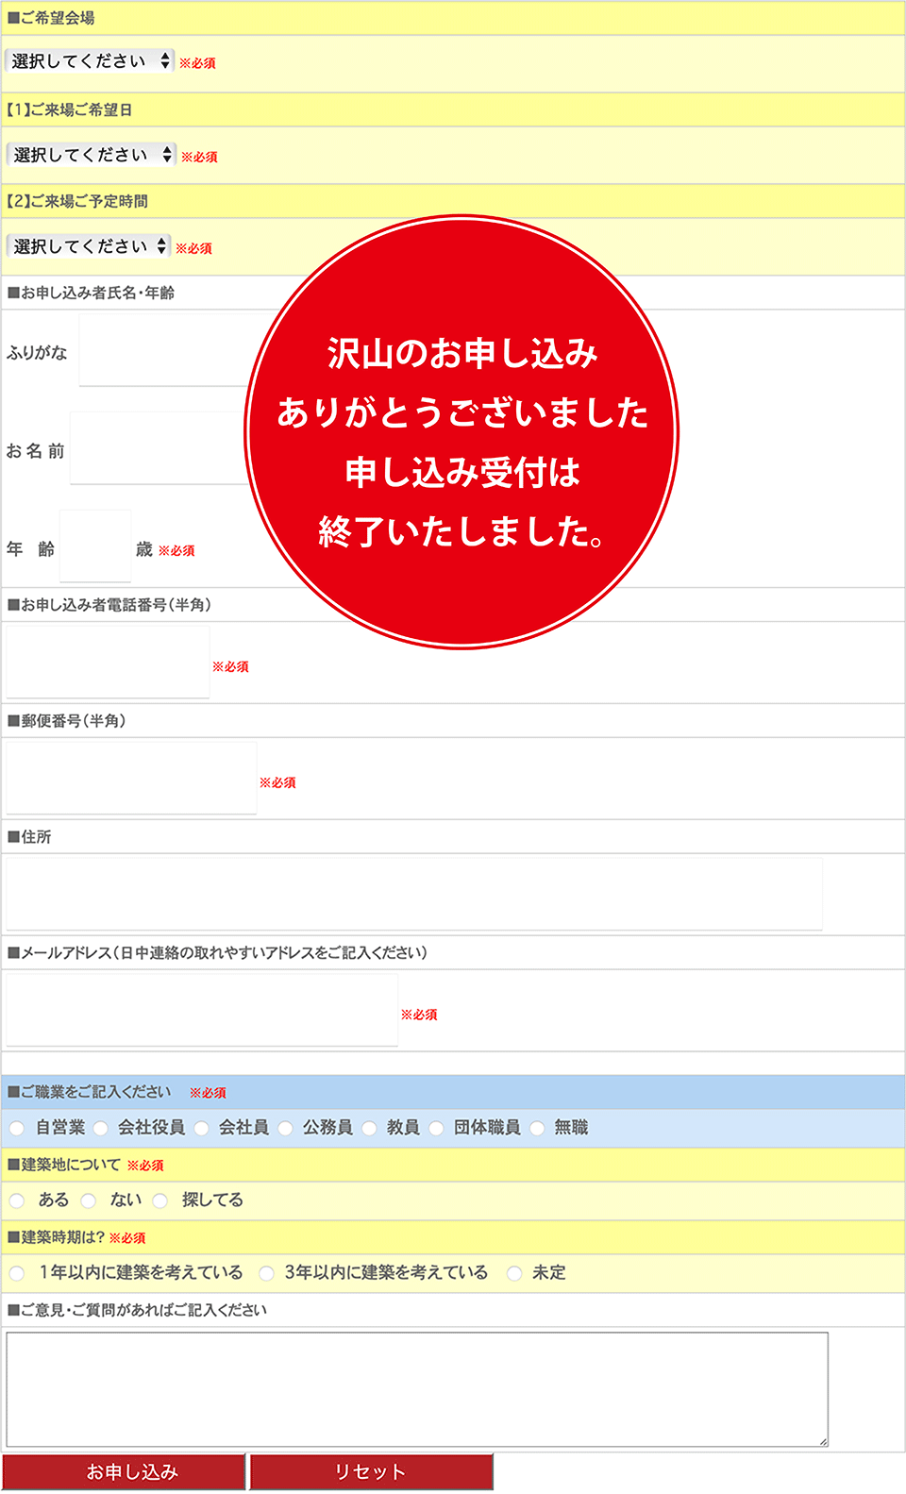The image size is (906, 1494).
Task: Select 1年以内に建築を考えている radio option
Action: click(17, 1273)
